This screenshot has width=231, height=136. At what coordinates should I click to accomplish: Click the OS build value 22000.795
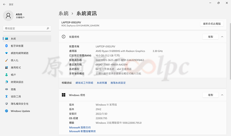click(101, 118)
